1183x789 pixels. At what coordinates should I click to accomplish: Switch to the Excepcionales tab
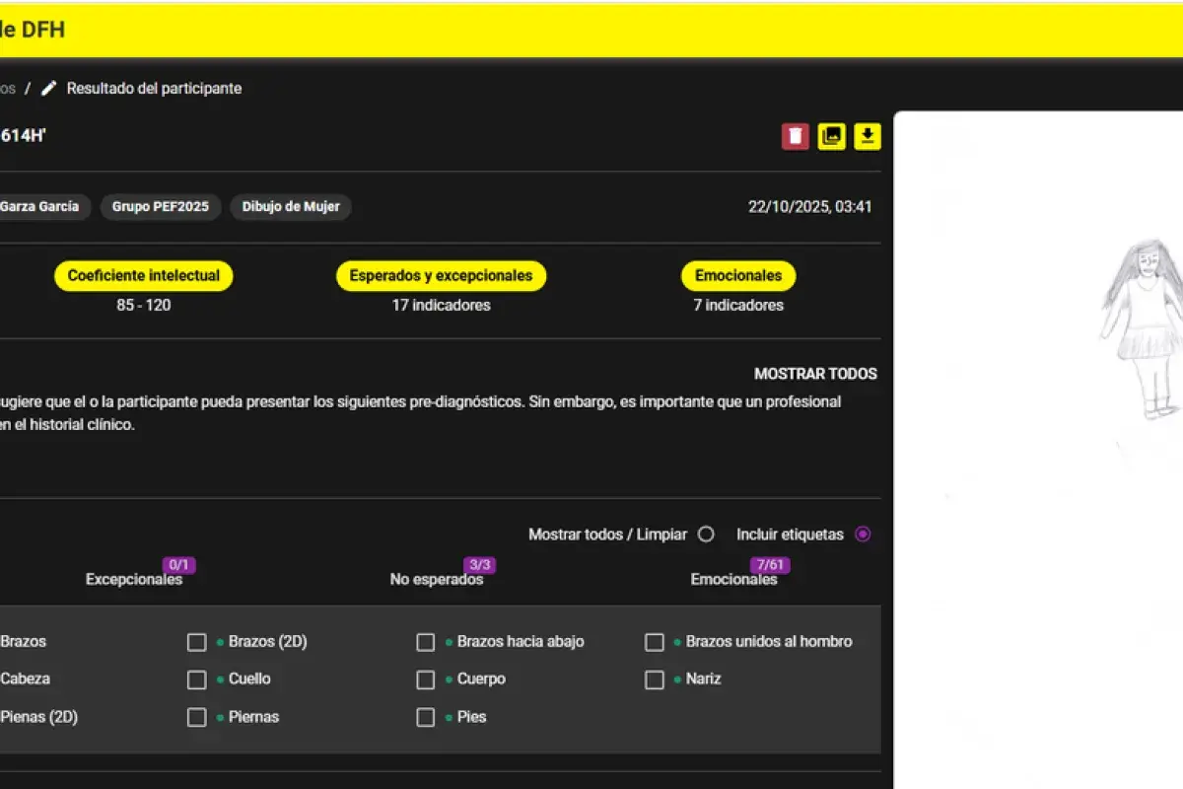pyautogui.click(x=134, y=579)
